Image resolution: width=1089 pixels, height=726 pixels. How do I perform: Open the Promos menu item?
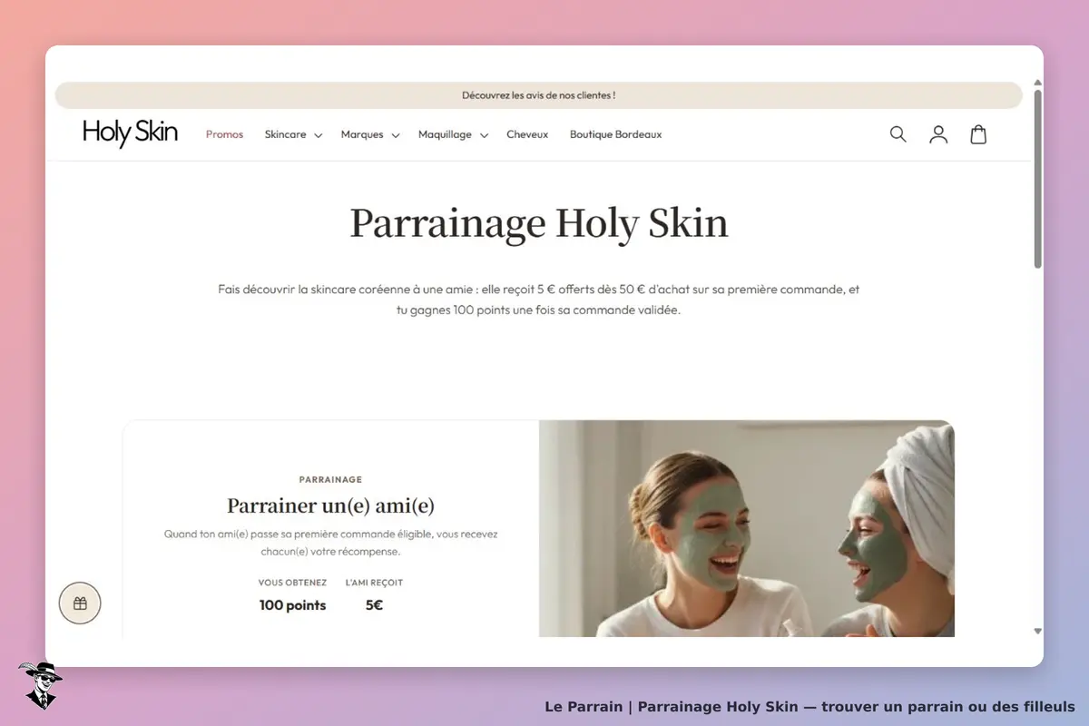point(224,134)
